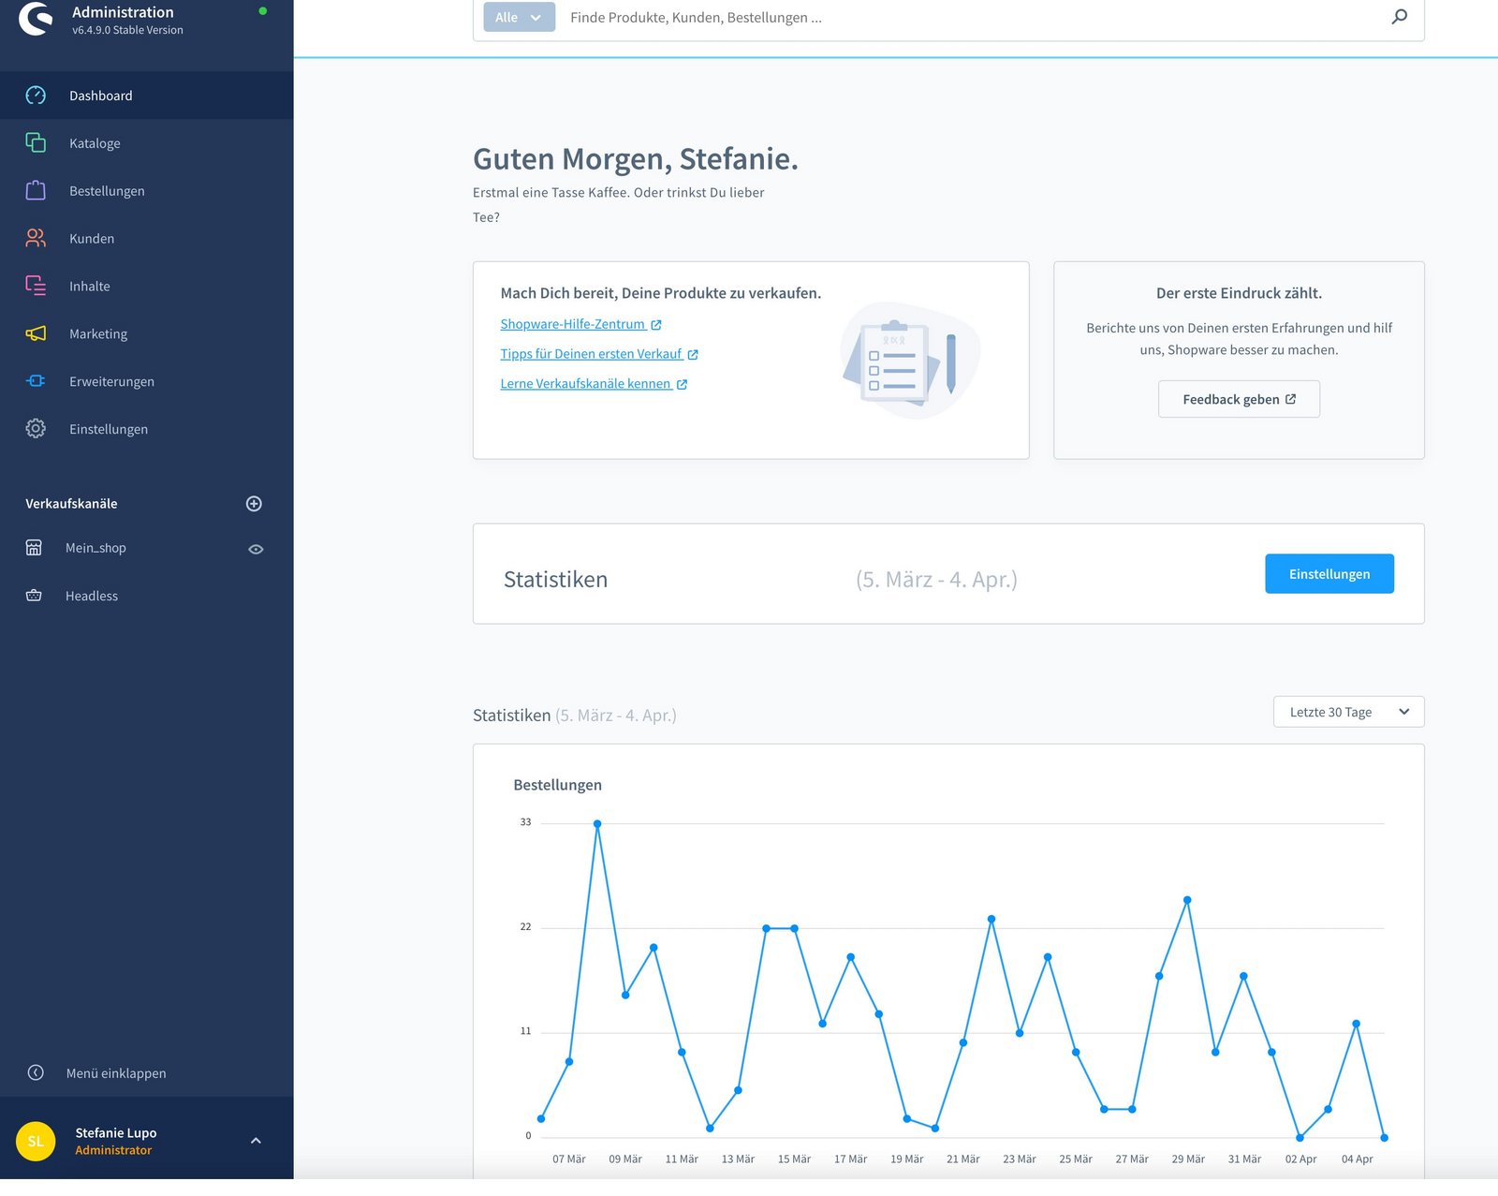This screenshot has height=1196, width=1498.
Task: Click the 04 Apr axis label
Action: pyautogui.click(x=1357, y=1159)
